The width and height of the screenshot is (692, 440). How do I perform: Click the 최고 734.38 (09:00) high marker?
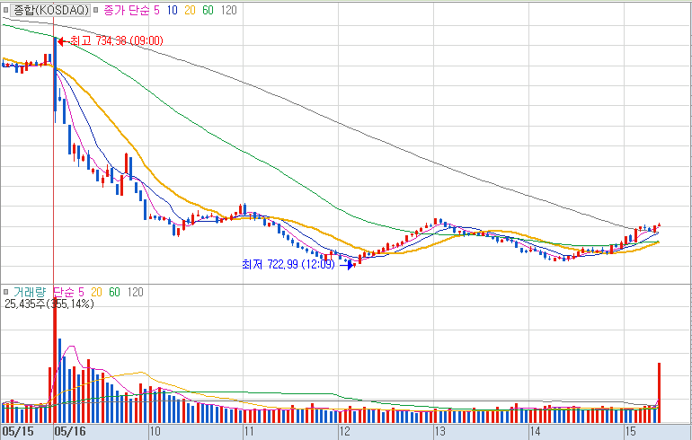(x=111, y=41)
